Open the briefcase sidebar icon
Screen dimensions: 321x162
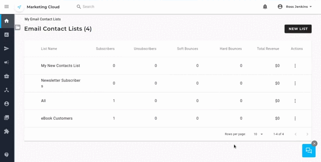(7, 76)
